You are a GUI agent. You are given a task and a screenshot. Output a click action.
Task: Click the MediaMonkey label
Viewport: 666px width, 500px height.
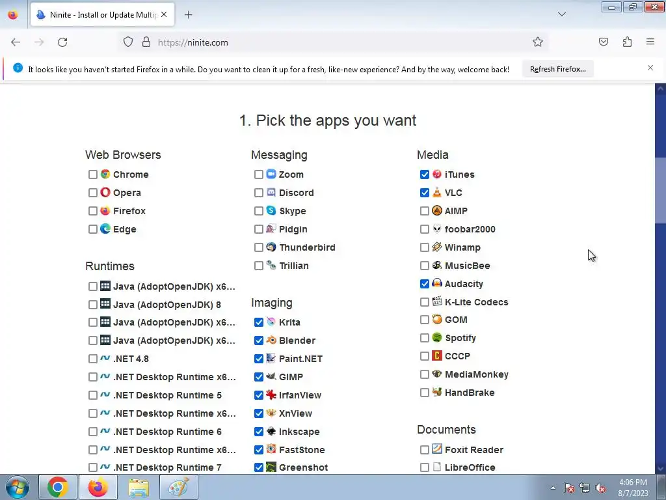coord(477,374)
